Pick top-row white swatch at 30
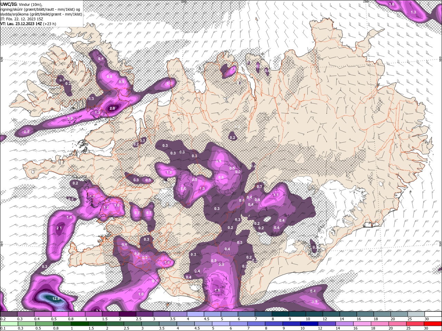The image size is (442, 331). pyautogui.click(x=433, y=314)
